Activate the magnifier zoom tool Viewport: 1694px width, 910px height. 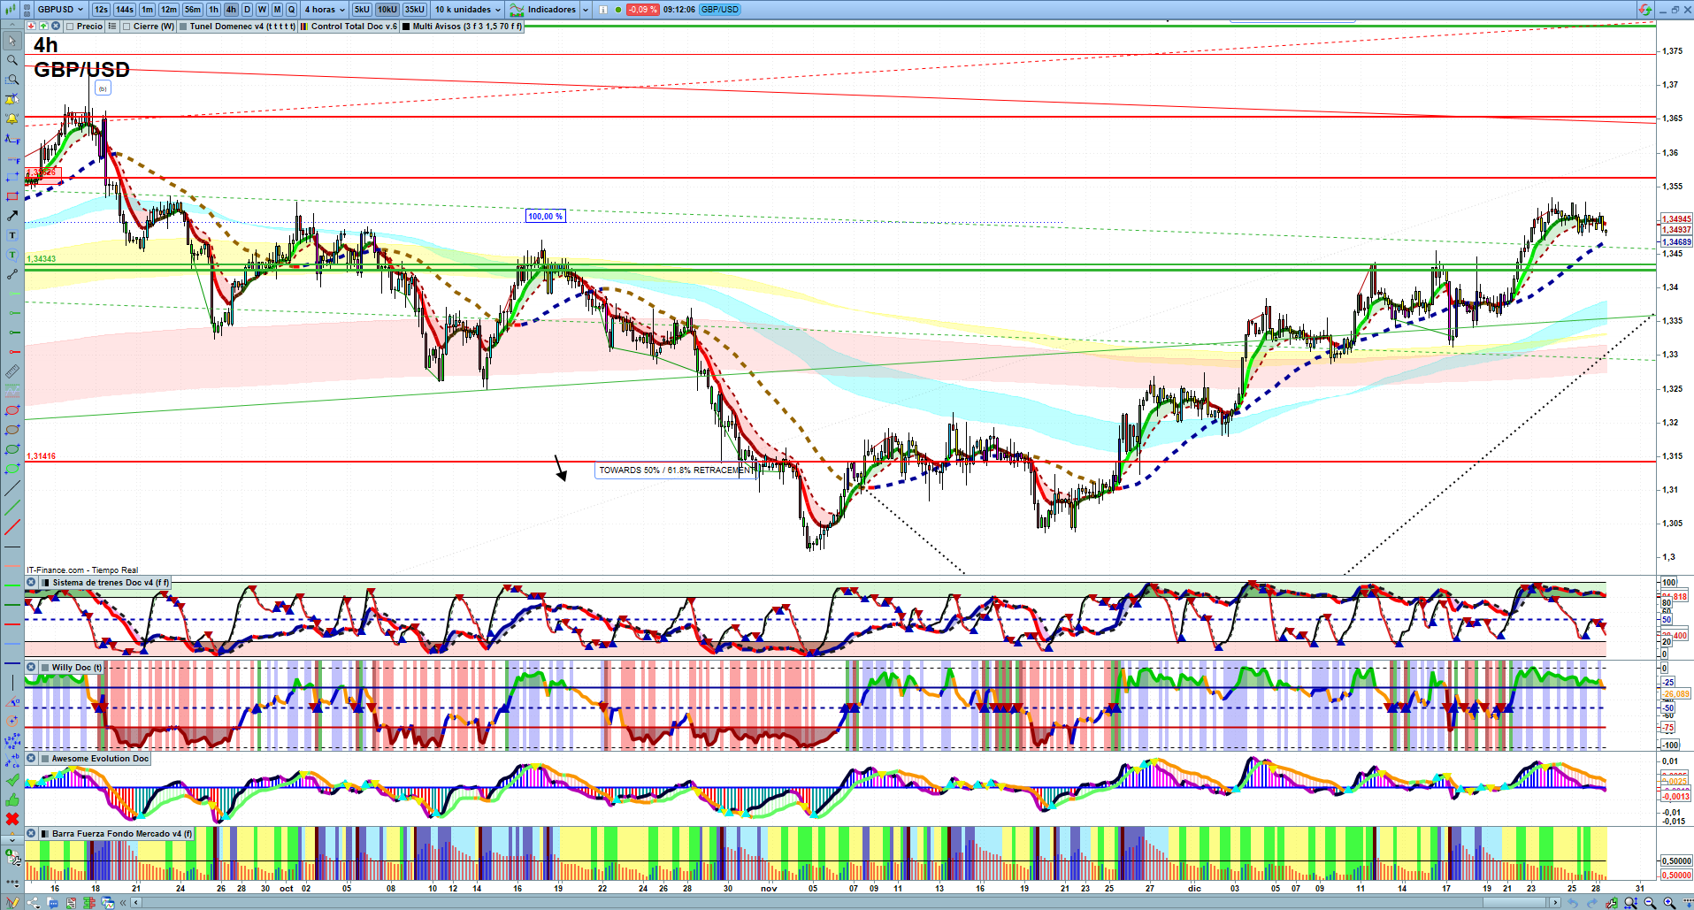pyautogui.click(x=12, y=60)
